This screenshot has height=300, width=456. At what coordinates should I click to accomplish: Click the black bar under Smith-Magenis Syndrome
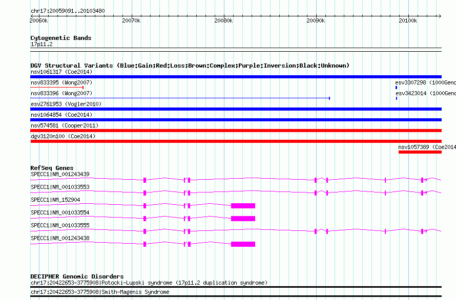pos(236,296)
